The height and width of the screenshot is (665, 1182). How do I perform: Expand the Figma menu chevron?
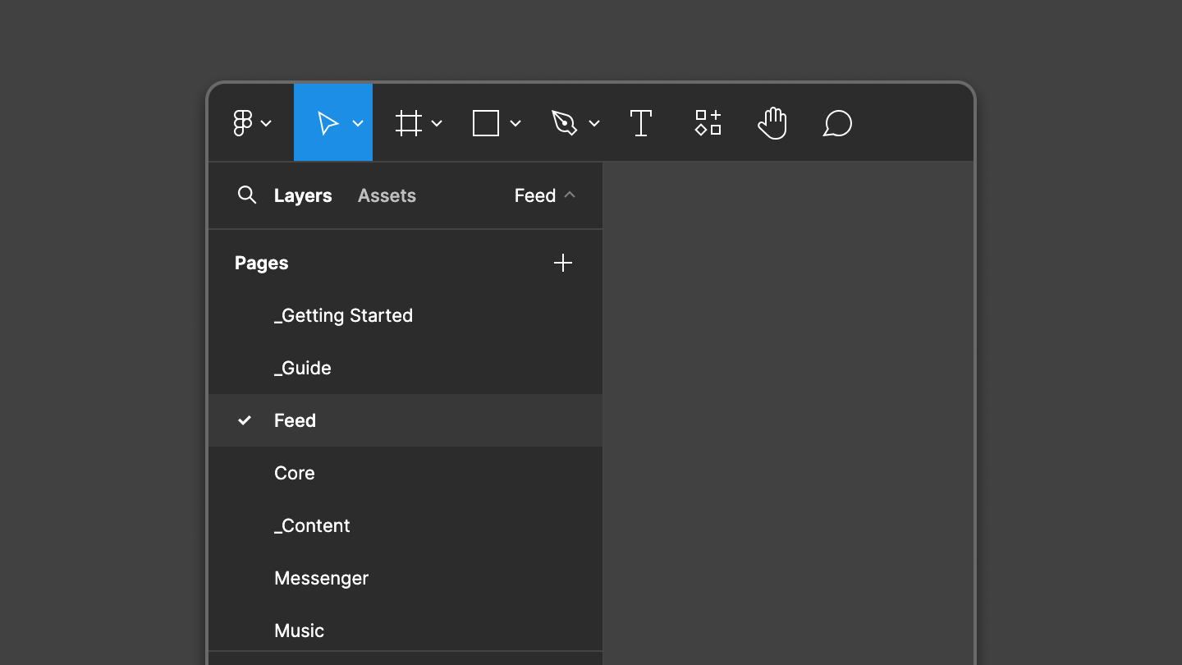pos(266,123)
